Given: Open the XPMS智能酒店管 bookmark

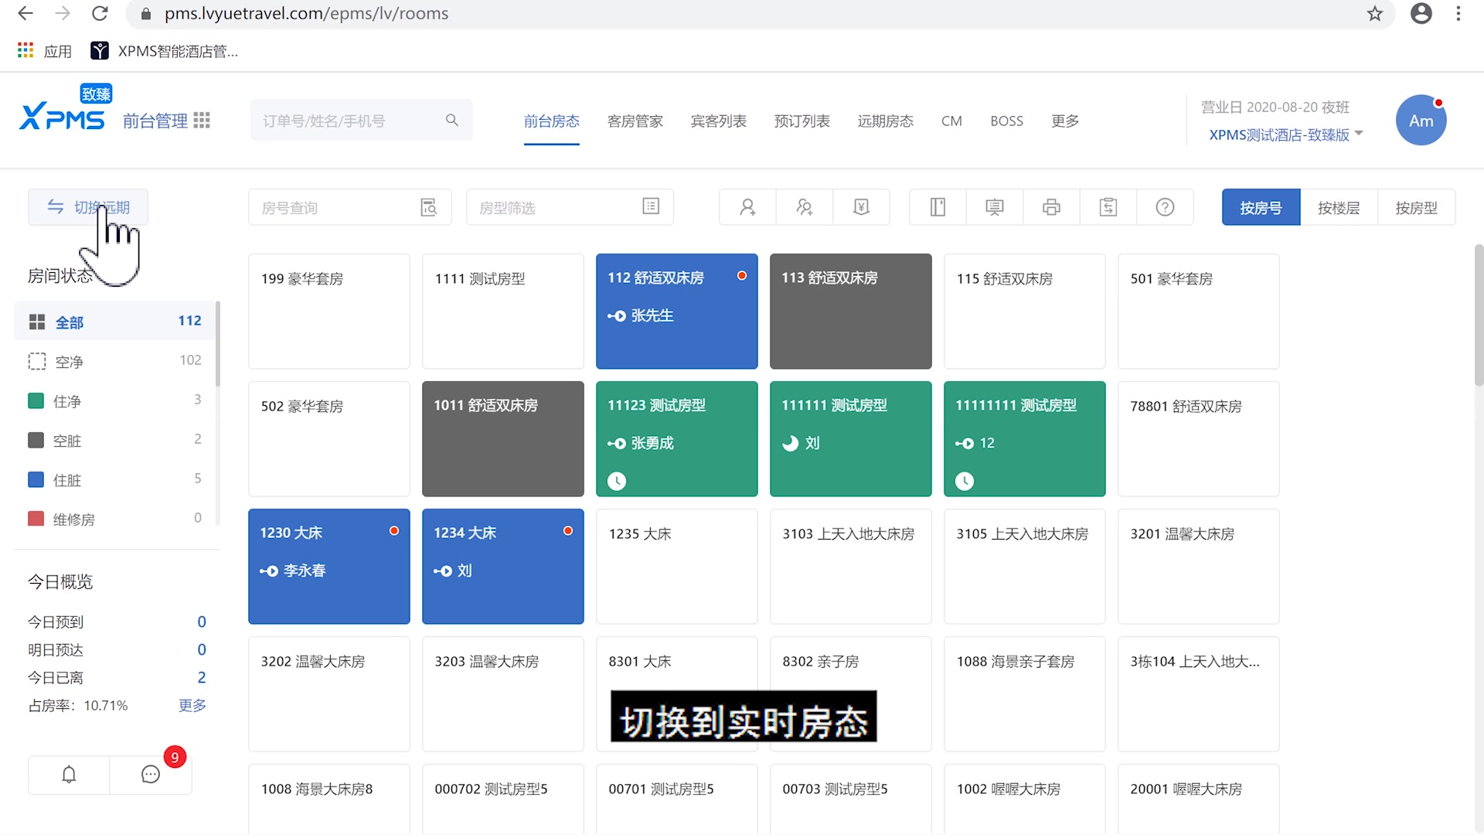Looking at the screenshot, I should point(164,51).
